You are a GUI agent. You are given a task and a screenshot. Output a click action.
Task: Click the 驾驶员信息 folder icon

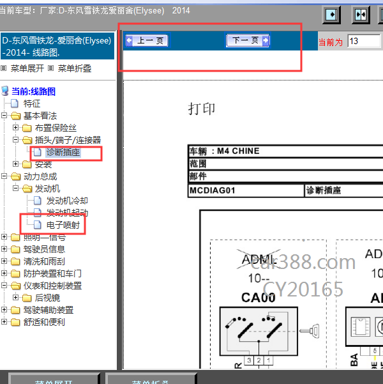pos(15,249)
